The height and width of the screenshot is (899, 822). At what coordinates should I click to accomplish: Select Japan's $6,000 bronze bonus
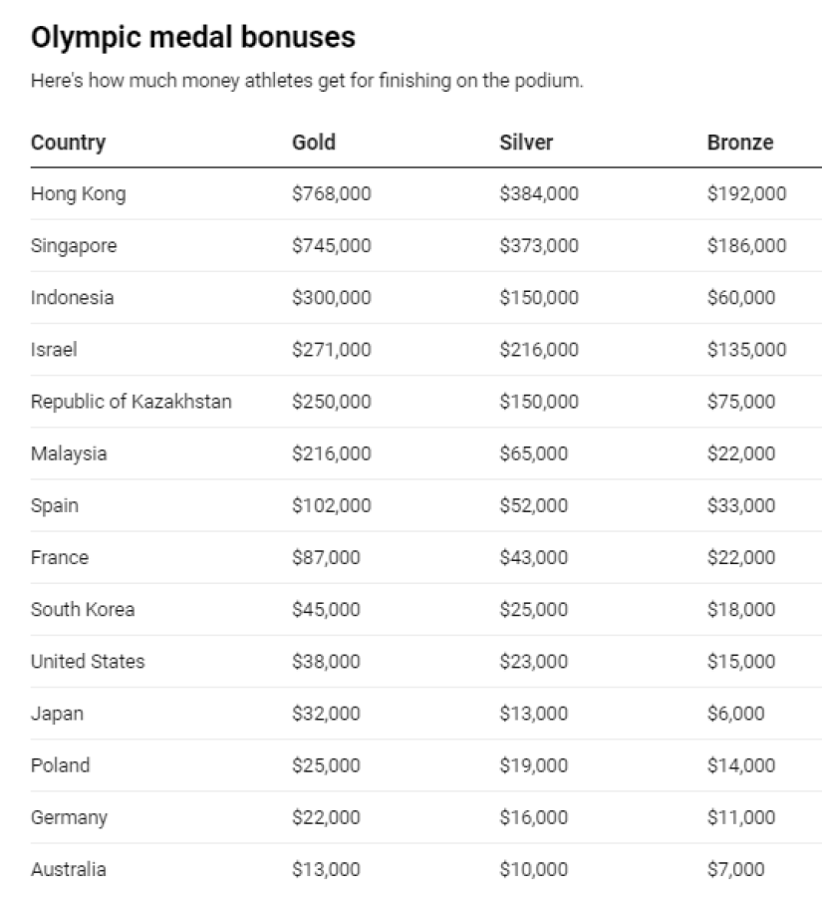735,714
